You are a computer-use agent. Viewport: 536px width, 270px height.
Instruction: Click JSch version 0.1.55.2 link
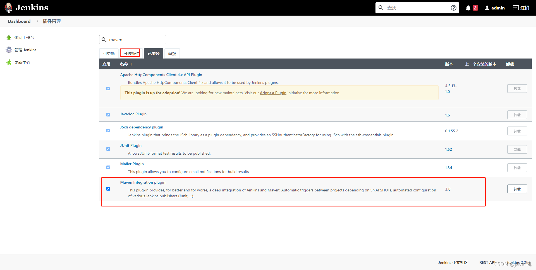(452, 131)
